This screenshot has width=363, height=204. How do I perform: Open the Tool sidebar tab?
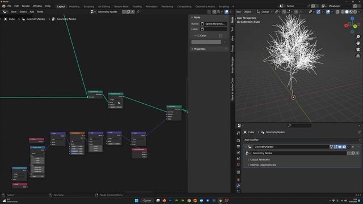233,29
